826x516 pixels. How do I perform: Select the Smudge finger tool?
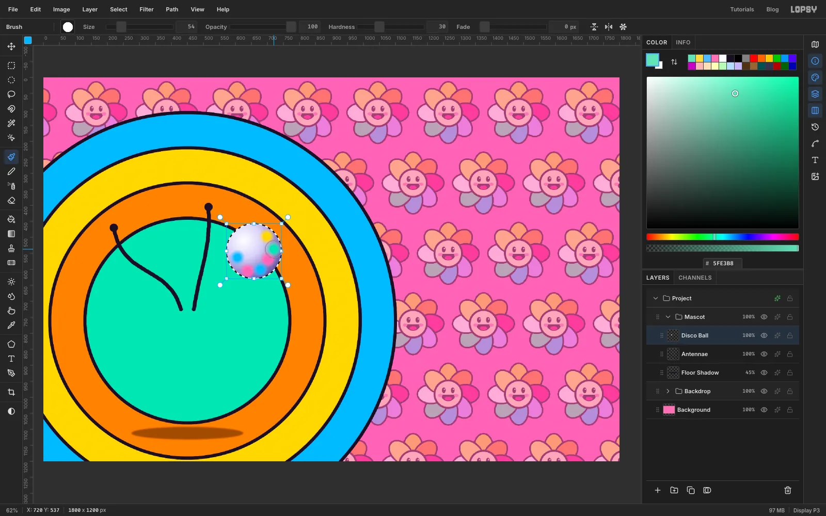tap(11, 311)
